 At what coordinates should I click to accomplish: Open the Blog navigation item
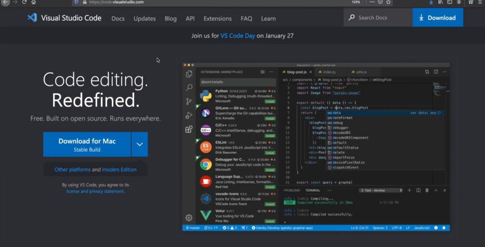pyautogui.click(x=171, y=18)
